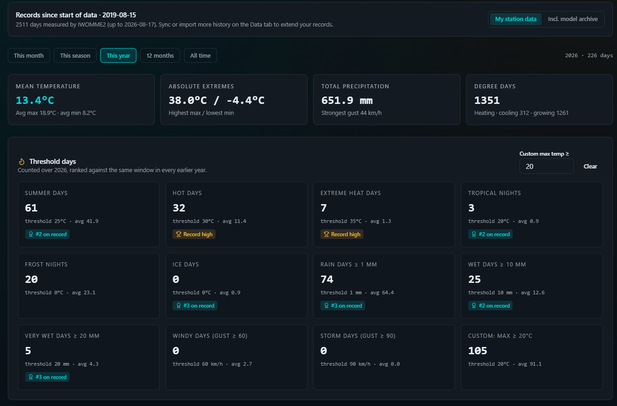The image size is (617, 406).
Task: Select the This season period
Action: coord(75,55)
